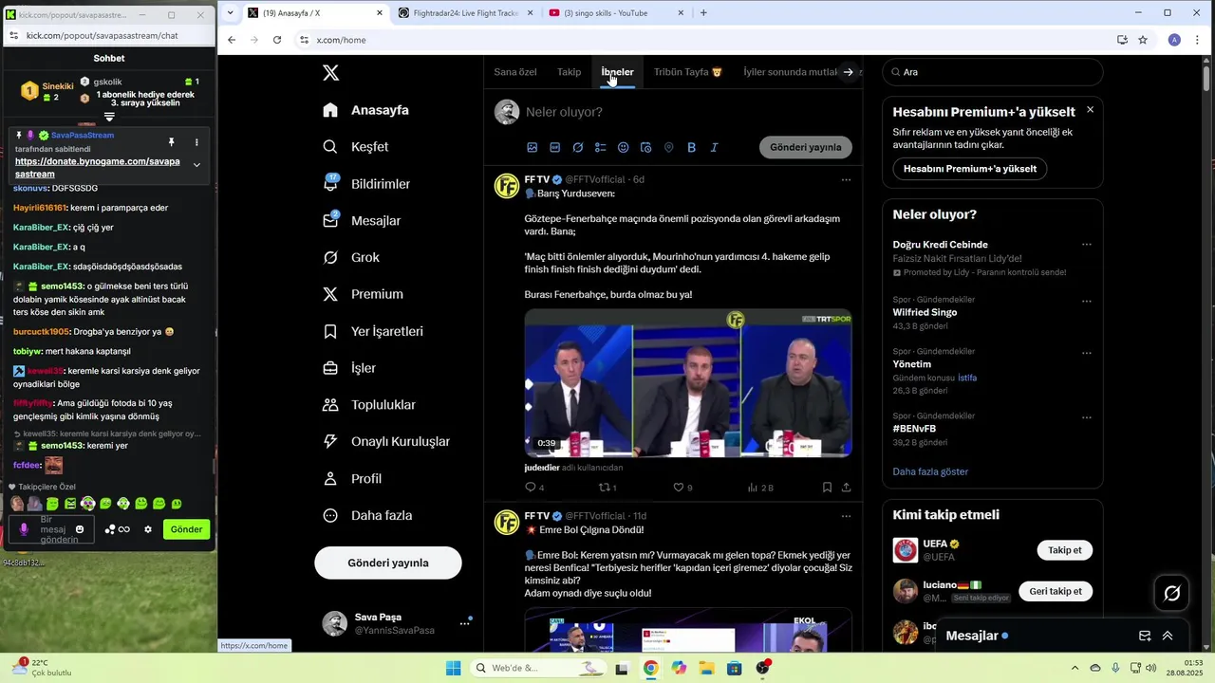Toggle bold text in composer
The height and width of the screenshot is (683, 1215).
coord(691,148)
